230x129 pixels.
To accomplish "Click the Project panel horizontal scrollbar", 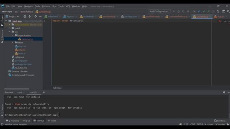I will tap(17, 89).
